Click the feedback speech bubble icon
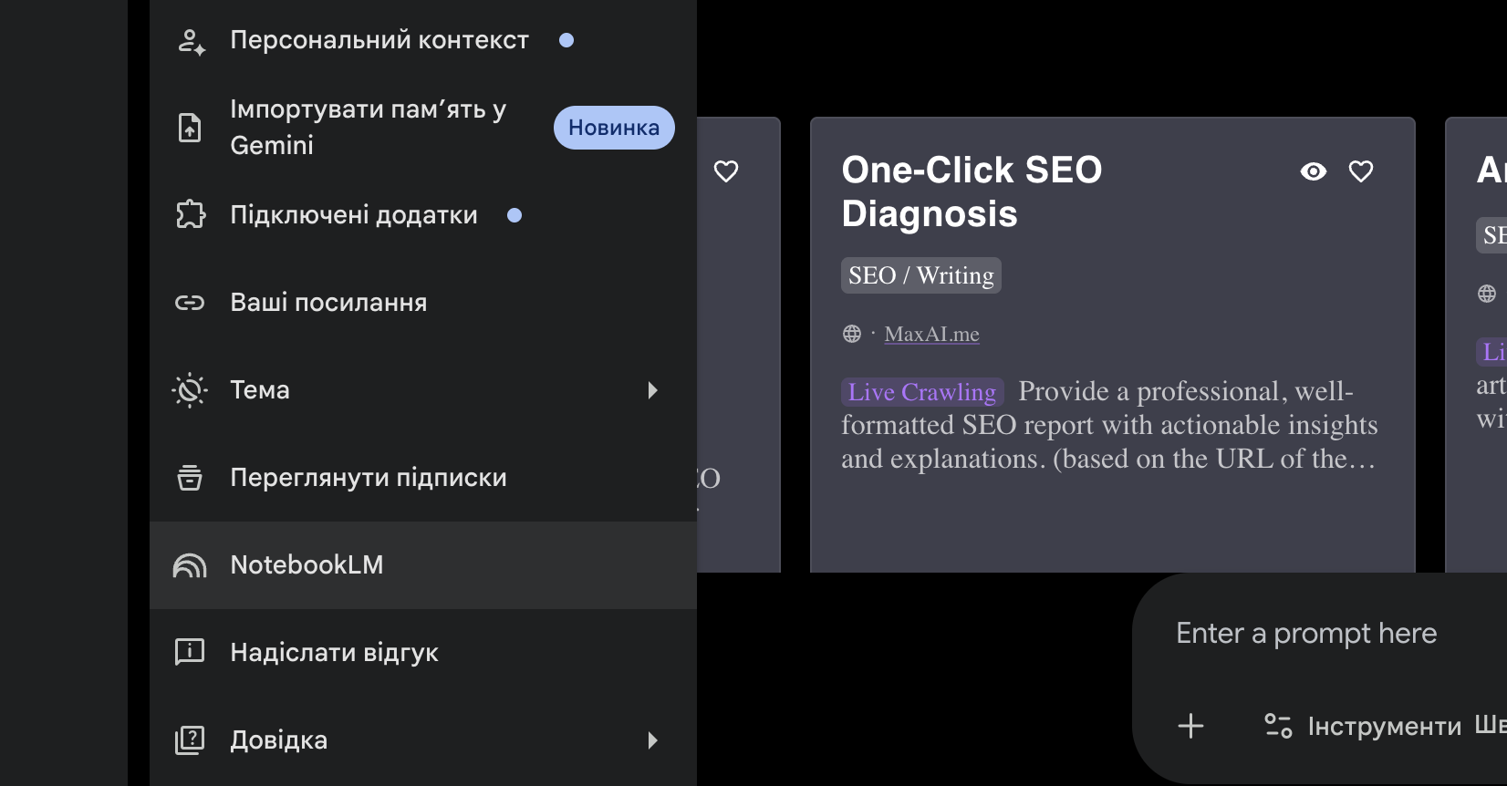 [x=190, y=653]
